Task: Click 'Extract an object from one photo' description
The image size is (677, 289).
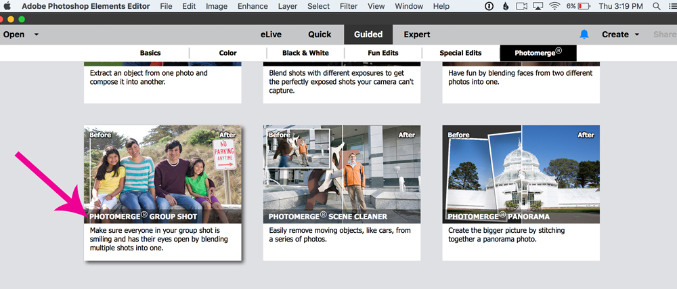Action: pos(149,77)
